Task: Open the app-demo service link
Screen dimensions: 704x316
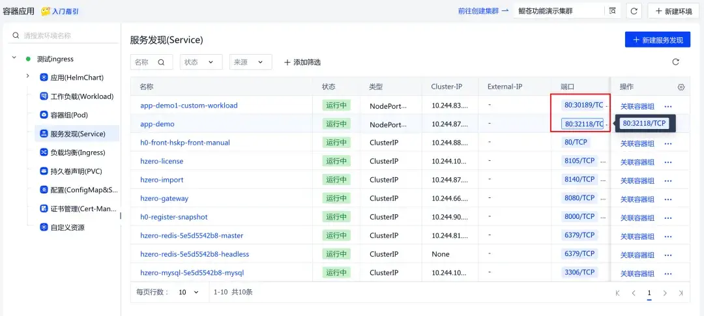Action: pos(157,124)
